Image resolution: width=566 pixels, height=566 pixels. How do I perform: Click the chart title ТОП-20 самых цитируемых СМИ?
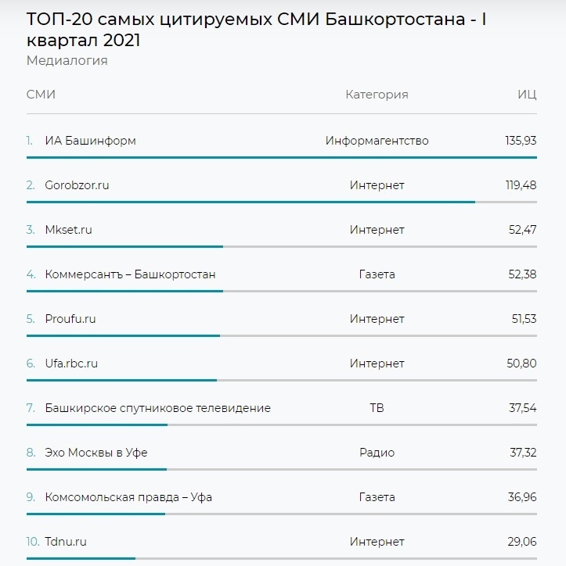tap(256, 29)
